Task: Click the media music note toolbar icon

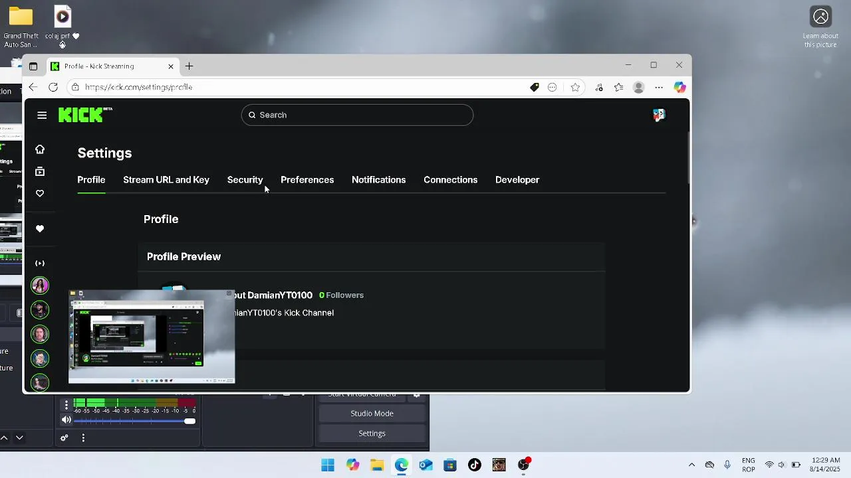Action: point(599,87)
